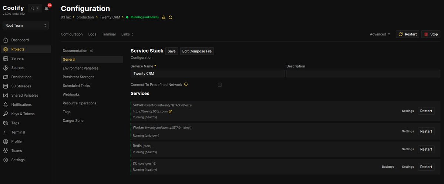Click the Running (unknown) status text in breadcrumb

pos(144,17)
